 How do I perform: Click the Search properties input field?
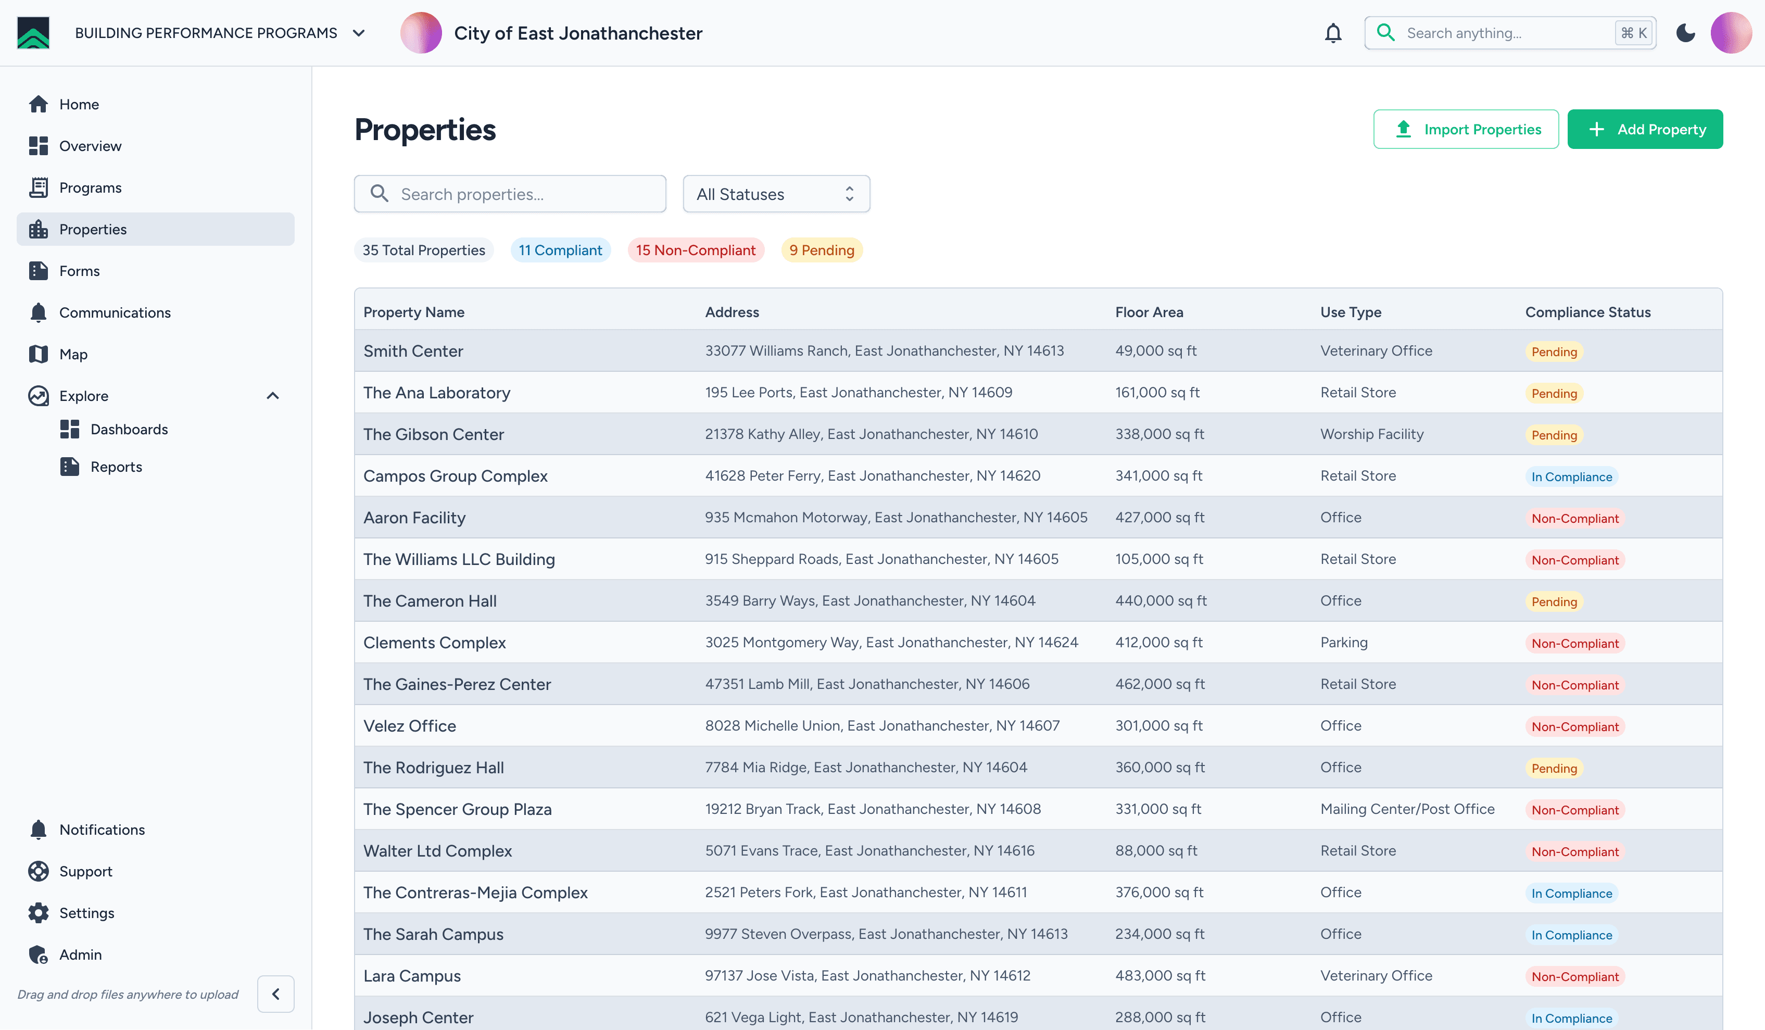click(510, 194)
